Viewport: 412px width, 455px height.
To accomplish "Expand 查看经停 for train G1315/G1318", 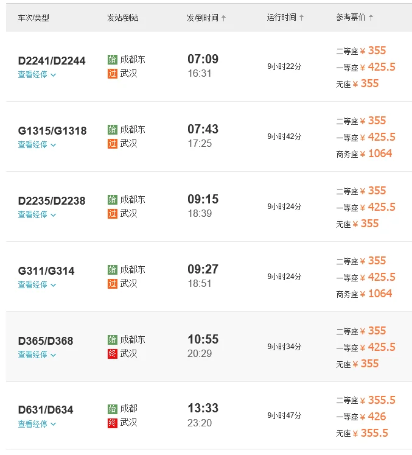I will pyautogui.click(x=37, y=145).
